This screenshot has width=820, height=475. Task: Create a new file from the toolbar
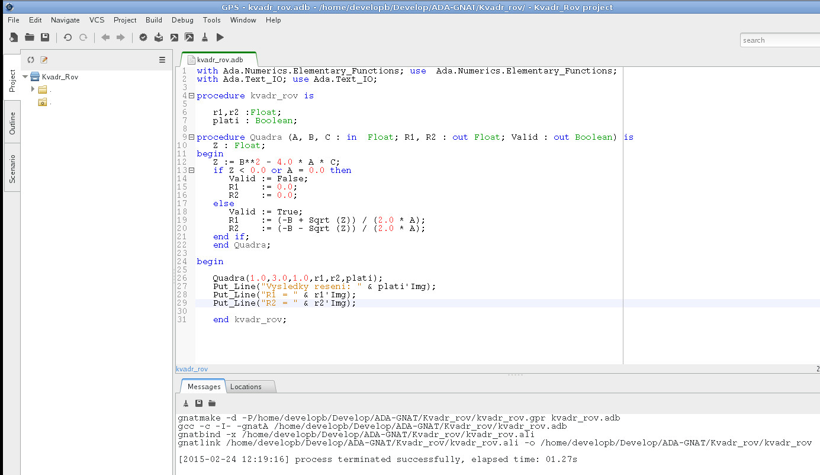pos(13,37)
